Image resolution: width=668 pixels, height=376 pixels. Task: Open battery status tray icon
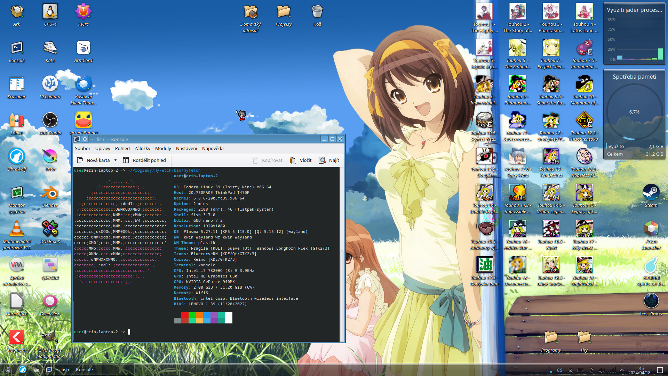(x=581, y=370)
